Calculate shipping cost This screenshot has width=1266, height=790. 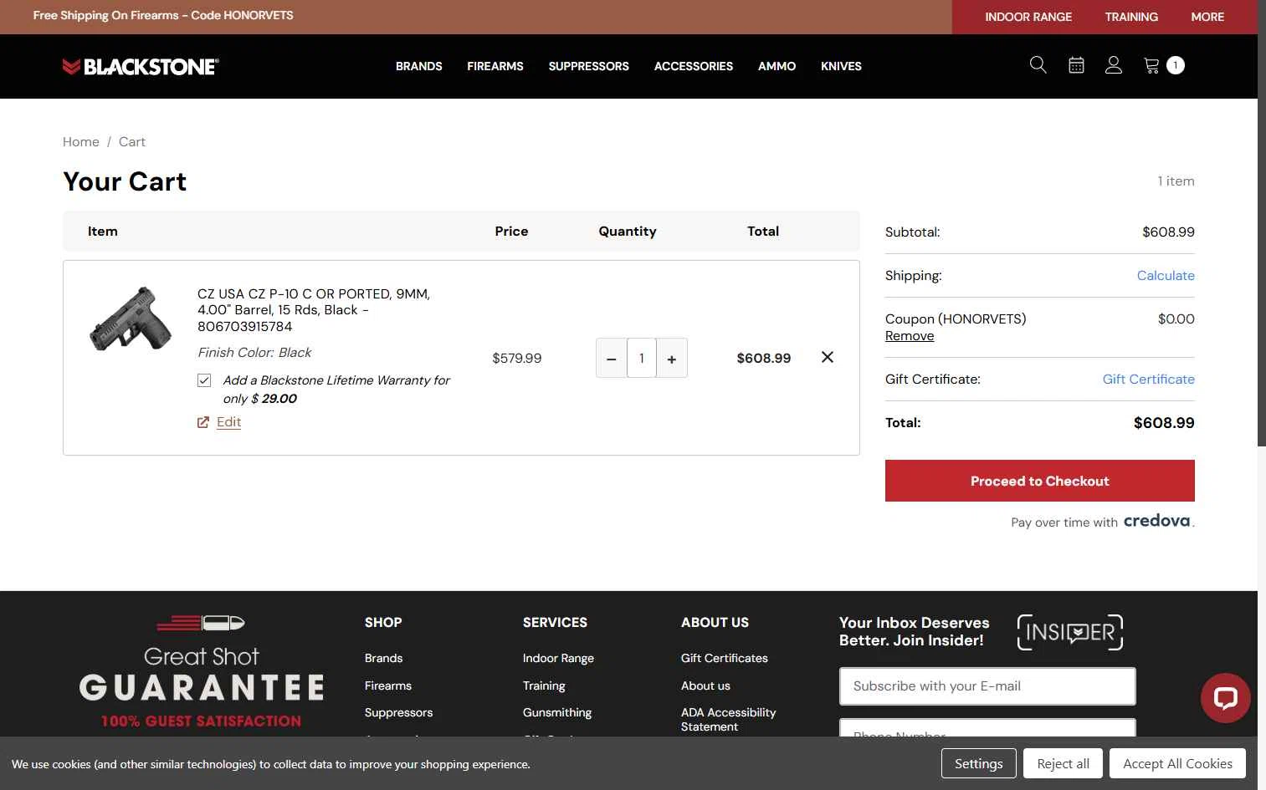(1166, 275)
